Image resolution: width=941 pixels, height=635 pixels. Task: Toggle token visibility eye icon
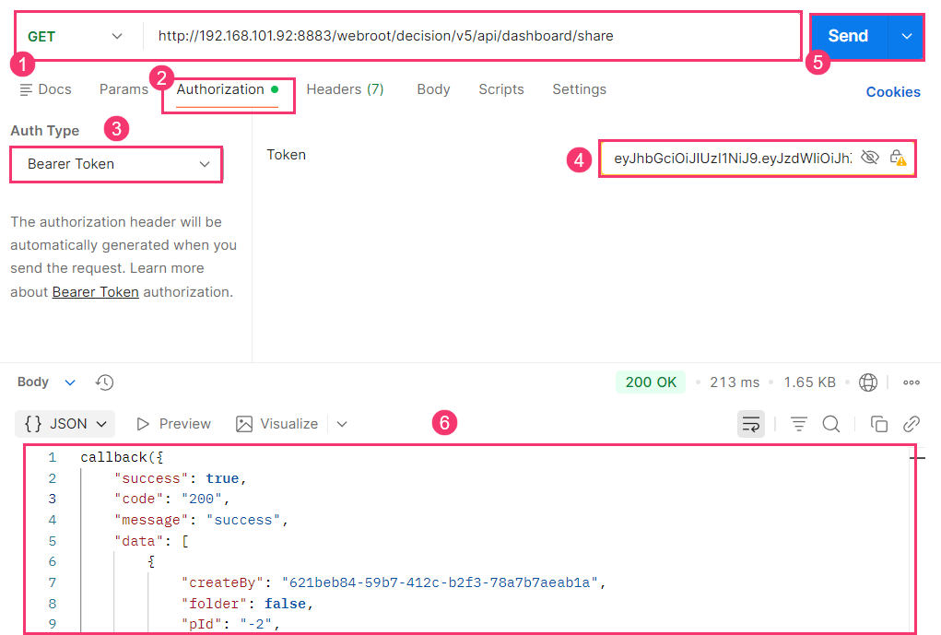(x=869, y=158)
